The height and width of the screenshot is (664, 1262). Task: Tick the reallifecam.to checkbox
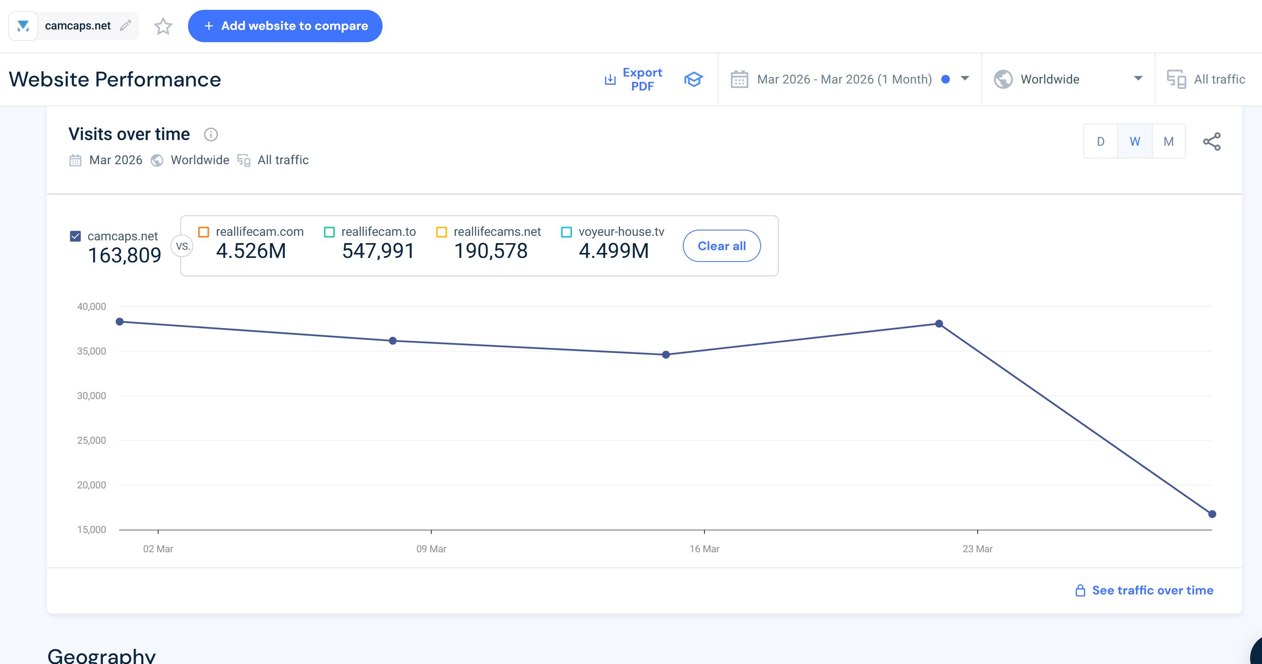329,232
